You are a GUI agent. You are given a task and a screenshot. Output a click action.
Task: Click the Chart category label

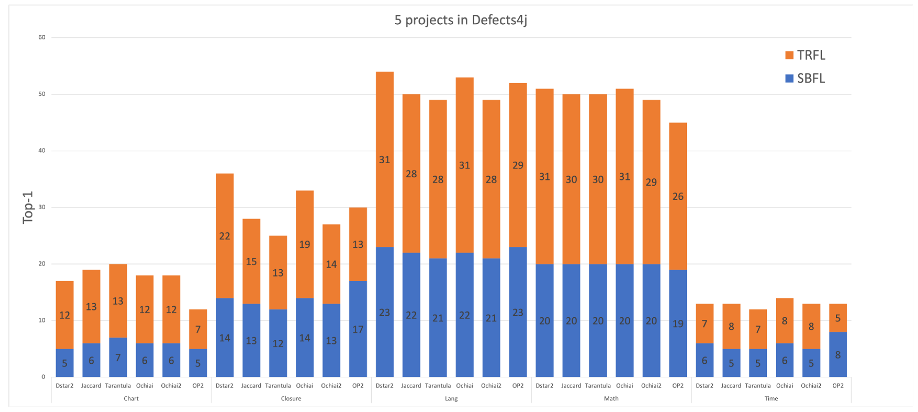[131, 398]
